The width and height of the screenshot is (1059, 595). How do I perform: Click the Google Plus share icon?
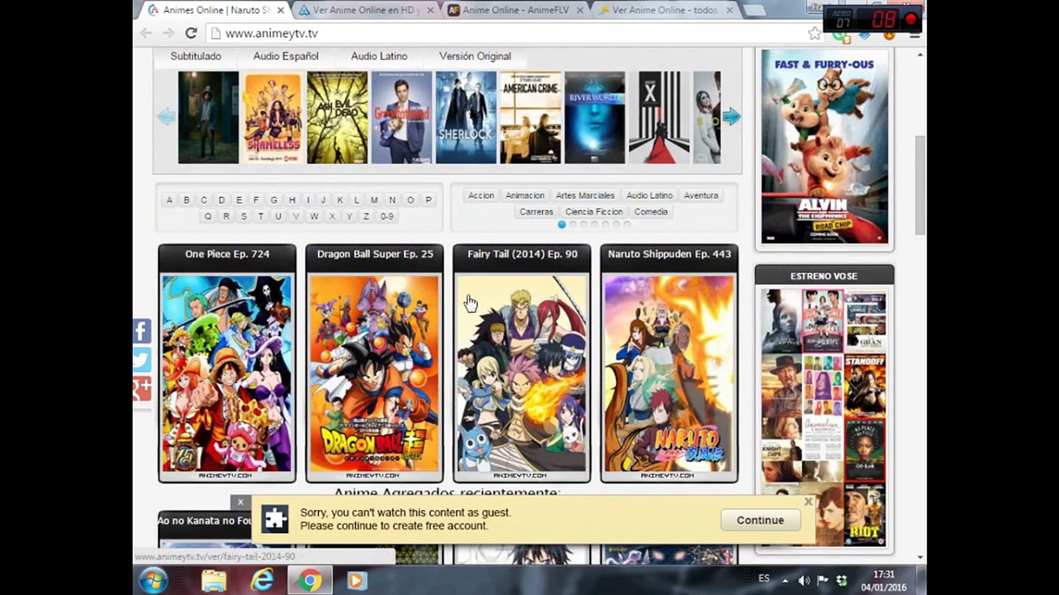coord(142,389)
